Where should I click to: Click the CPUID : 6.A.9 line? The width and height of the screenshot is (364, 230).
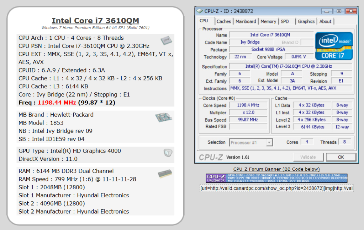tap(62, 70)
